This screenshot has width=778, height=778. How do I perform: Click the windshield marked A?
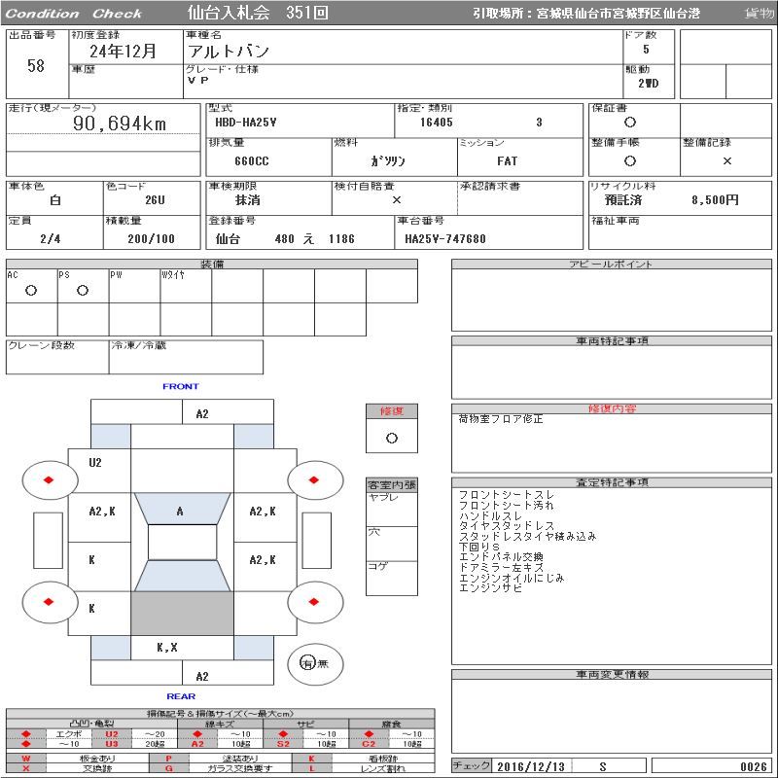[181, 511]
